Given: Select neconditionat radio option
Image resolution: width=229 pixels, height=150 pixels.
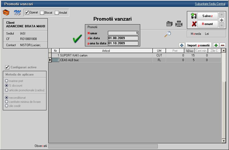Looking at the screenshot, I should [6, 97].
